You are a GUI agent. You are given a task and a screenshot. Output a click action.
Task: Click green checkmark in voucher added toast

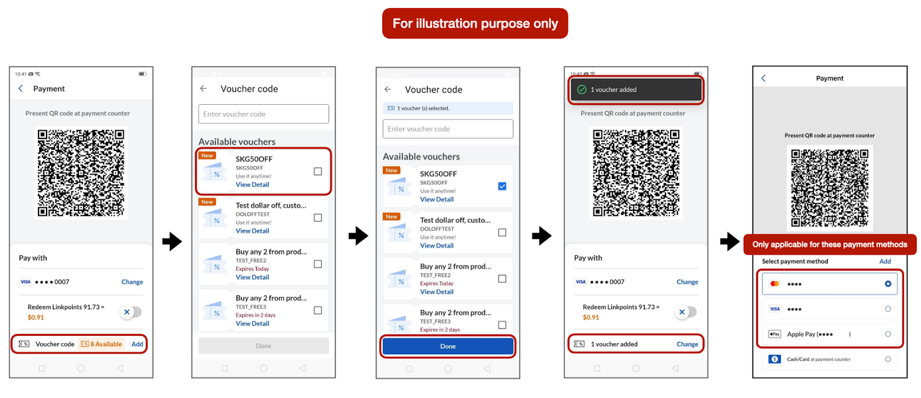pos(581,90)
